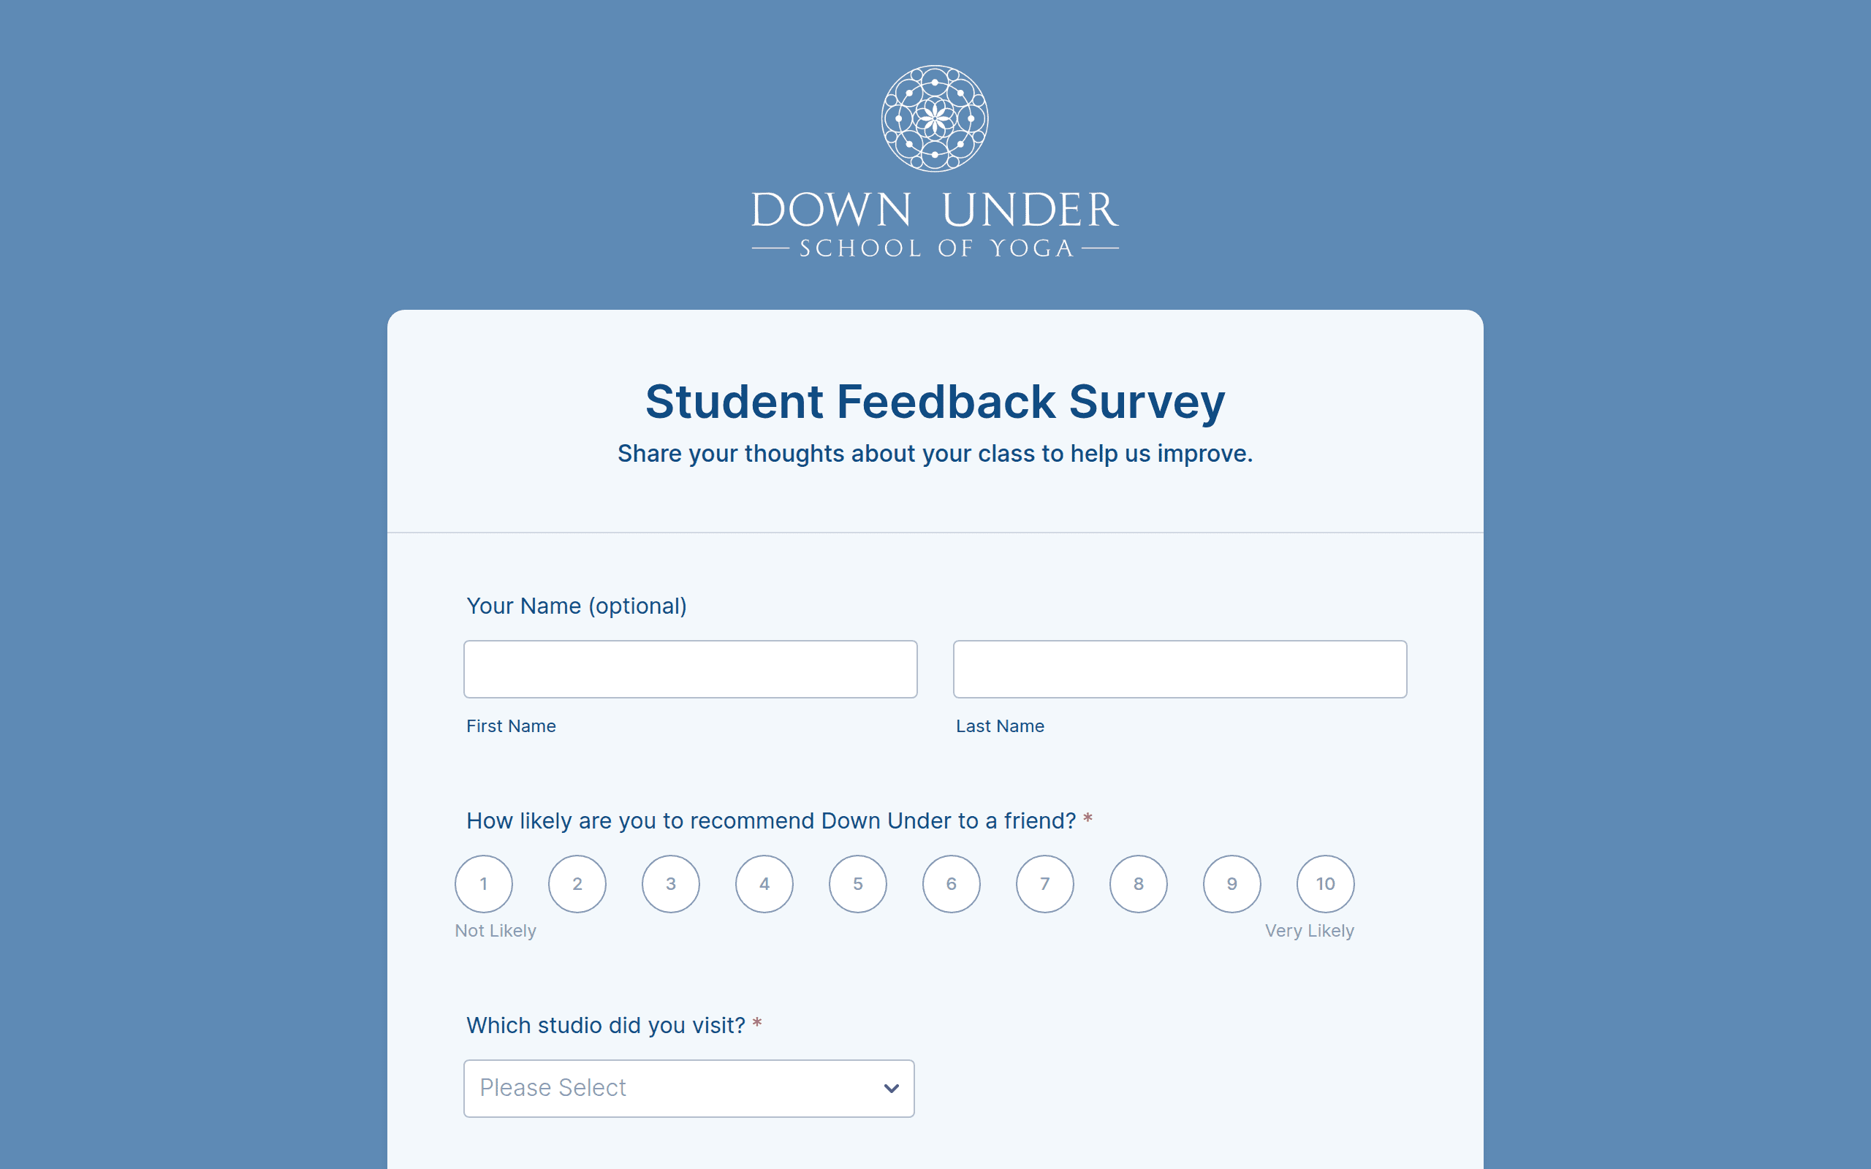Pick rating 7 on recommendation scale
The image size is (1871, 1169).
[x=1045, y=884]
